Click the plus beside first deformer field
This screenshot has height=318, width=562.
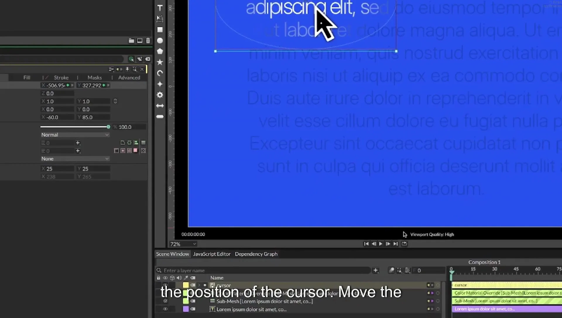(78, 143)
